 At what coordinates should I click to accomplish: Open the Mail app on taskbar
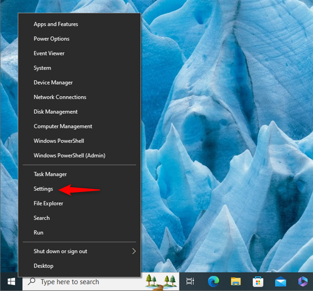[281, 282]
